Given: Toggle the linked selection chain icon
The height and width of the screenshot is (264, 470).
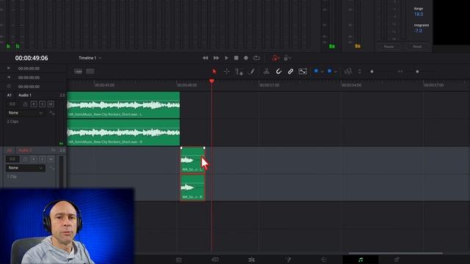Looking at the screenshot, I should click(x=291, y=72).
